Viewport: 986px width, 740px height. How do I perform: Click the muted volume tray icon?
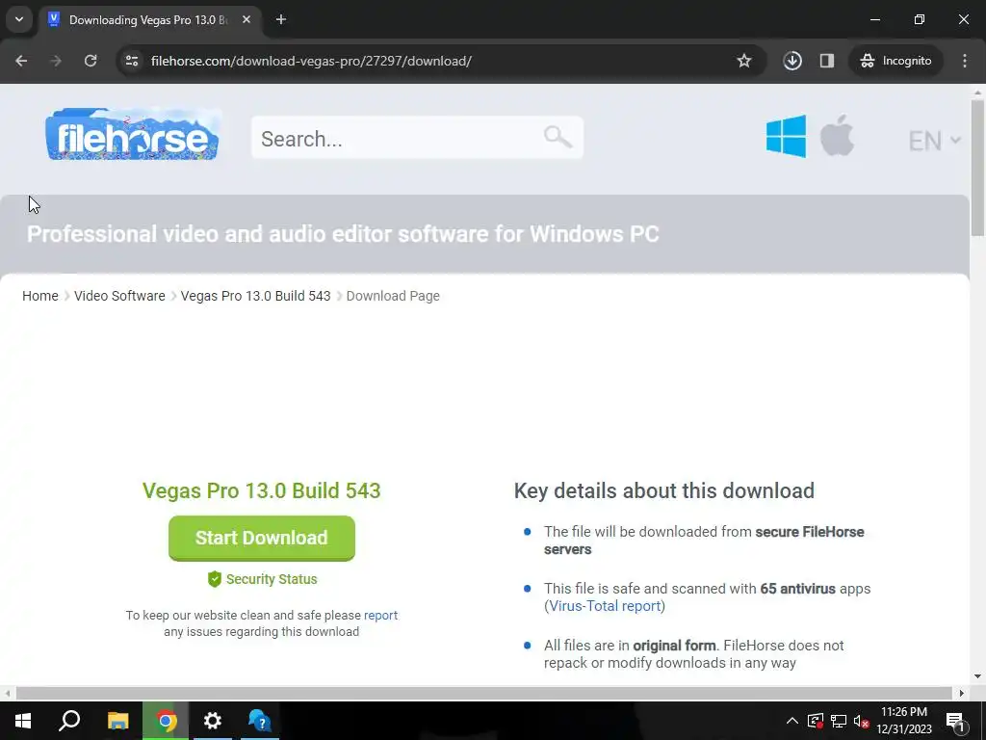click(x=862, y=721)
